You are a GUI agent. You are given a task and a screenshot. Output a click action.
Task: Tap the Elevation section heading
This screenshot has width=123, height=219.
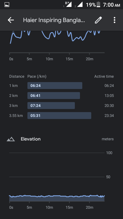click(30, 139)
